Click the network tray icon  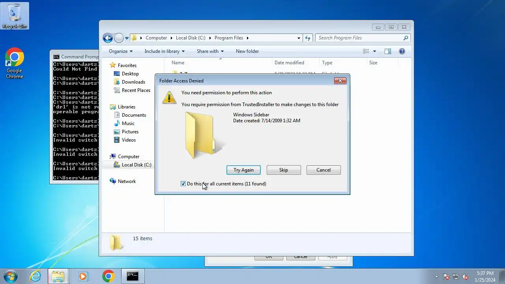456,277
